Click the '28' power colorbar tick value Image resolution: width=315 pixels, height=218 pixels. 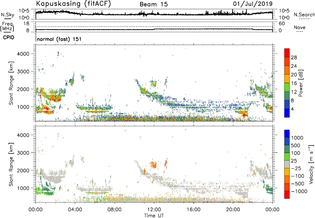(294, 57)
